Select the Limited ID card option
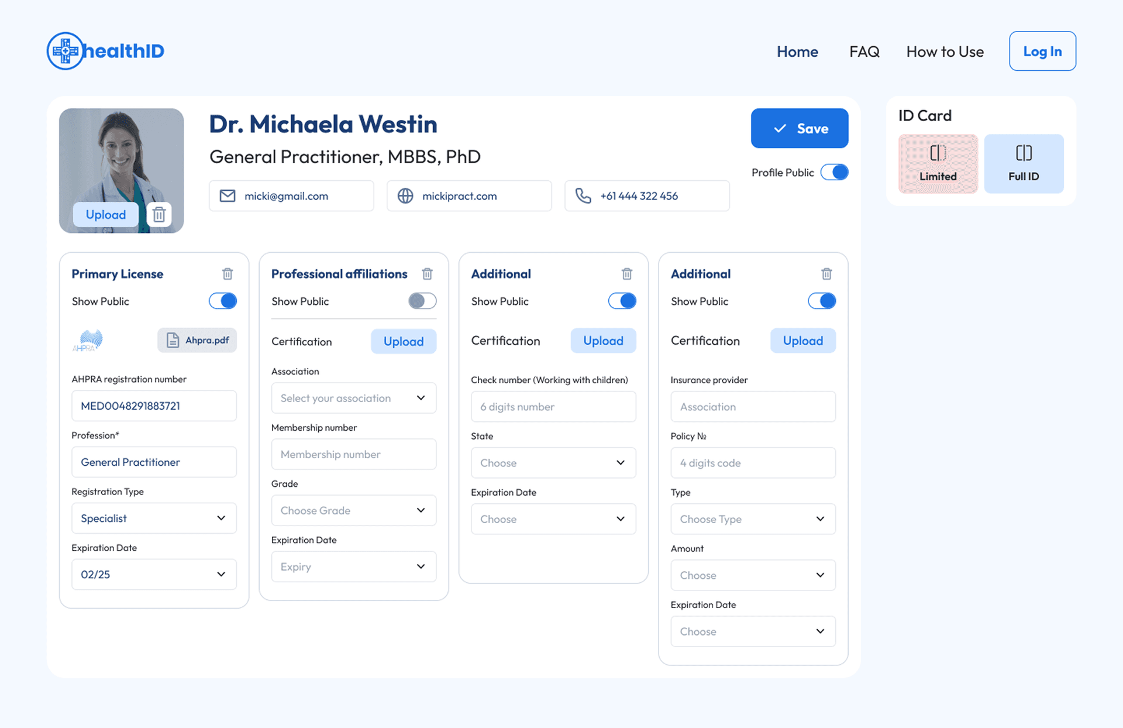This screenshot has height=728, width=1123. coord(938,163)
